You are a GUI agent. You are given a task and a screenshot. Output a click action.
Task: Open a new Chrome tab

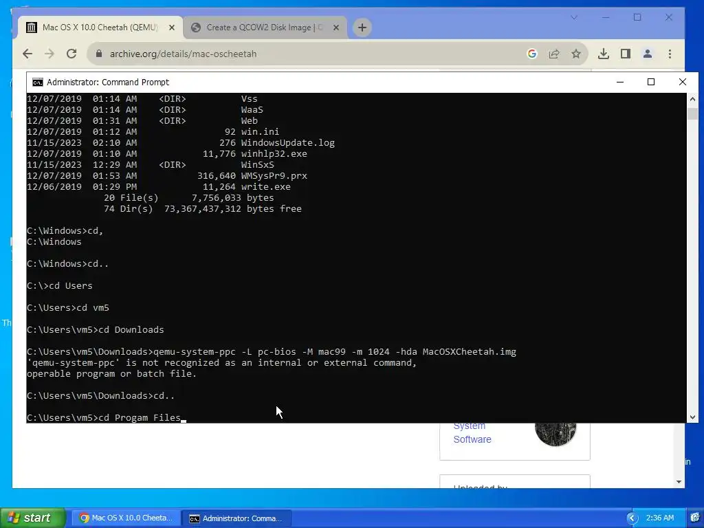click(x=362, y=27)
